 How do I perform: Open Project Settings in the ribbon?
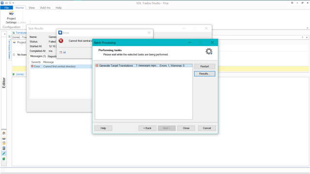pos(11,17)
